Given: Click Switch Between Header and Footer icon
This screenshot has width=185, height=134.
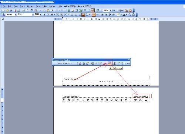Looking at the screenshot, I should 114,63.
